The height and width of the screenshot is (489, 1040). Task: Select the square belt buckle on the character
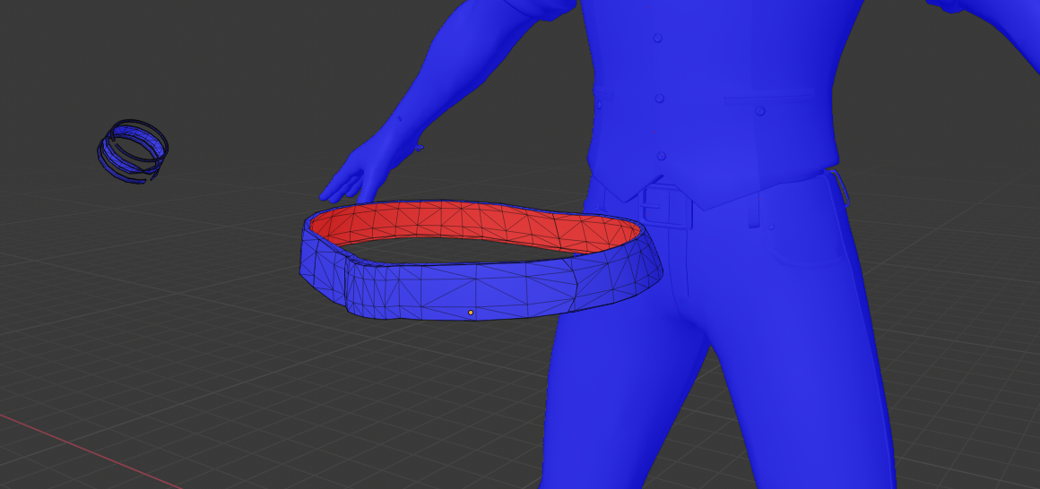coord(665,207)
